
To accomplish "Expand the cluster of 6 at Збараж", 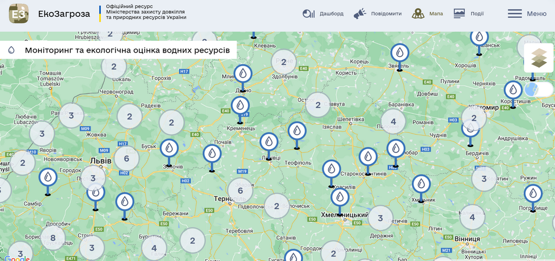I will [x=240, y=190].
